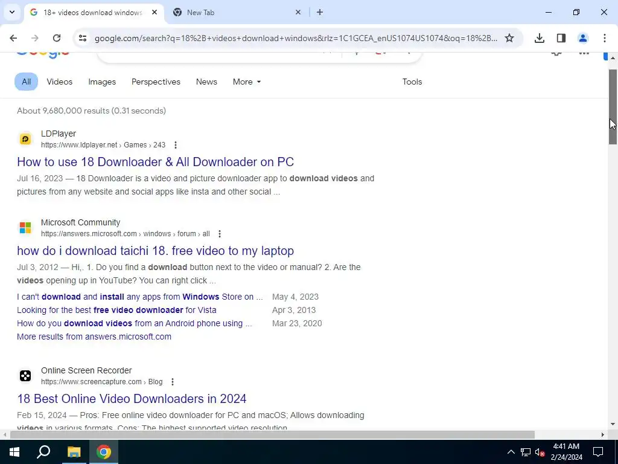Open taichi 18 free video link
Viewport: 618px width, 464px height.
coord(155,251)
